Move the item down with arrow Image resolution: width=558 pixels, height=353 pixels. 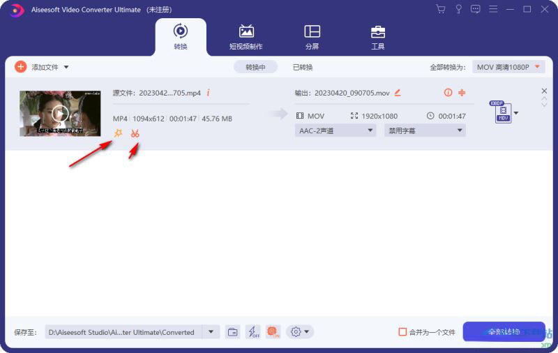pos(544,105)
